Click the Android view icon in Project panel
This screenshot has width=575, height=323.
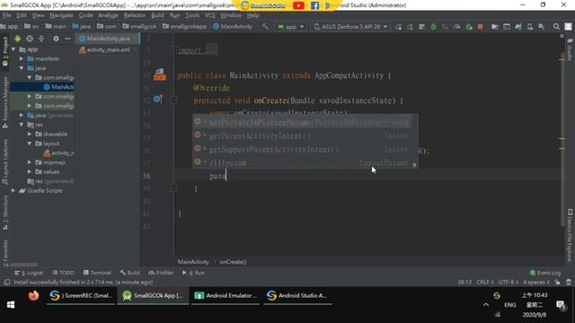point(17,39)
